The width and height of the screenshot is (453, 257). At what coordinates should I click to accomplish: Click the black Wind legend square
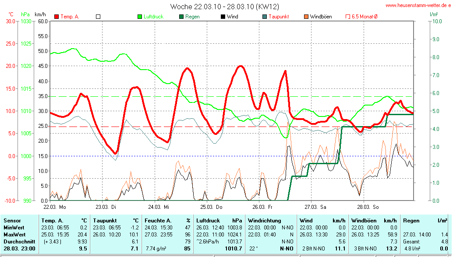(x=223, y=17)
